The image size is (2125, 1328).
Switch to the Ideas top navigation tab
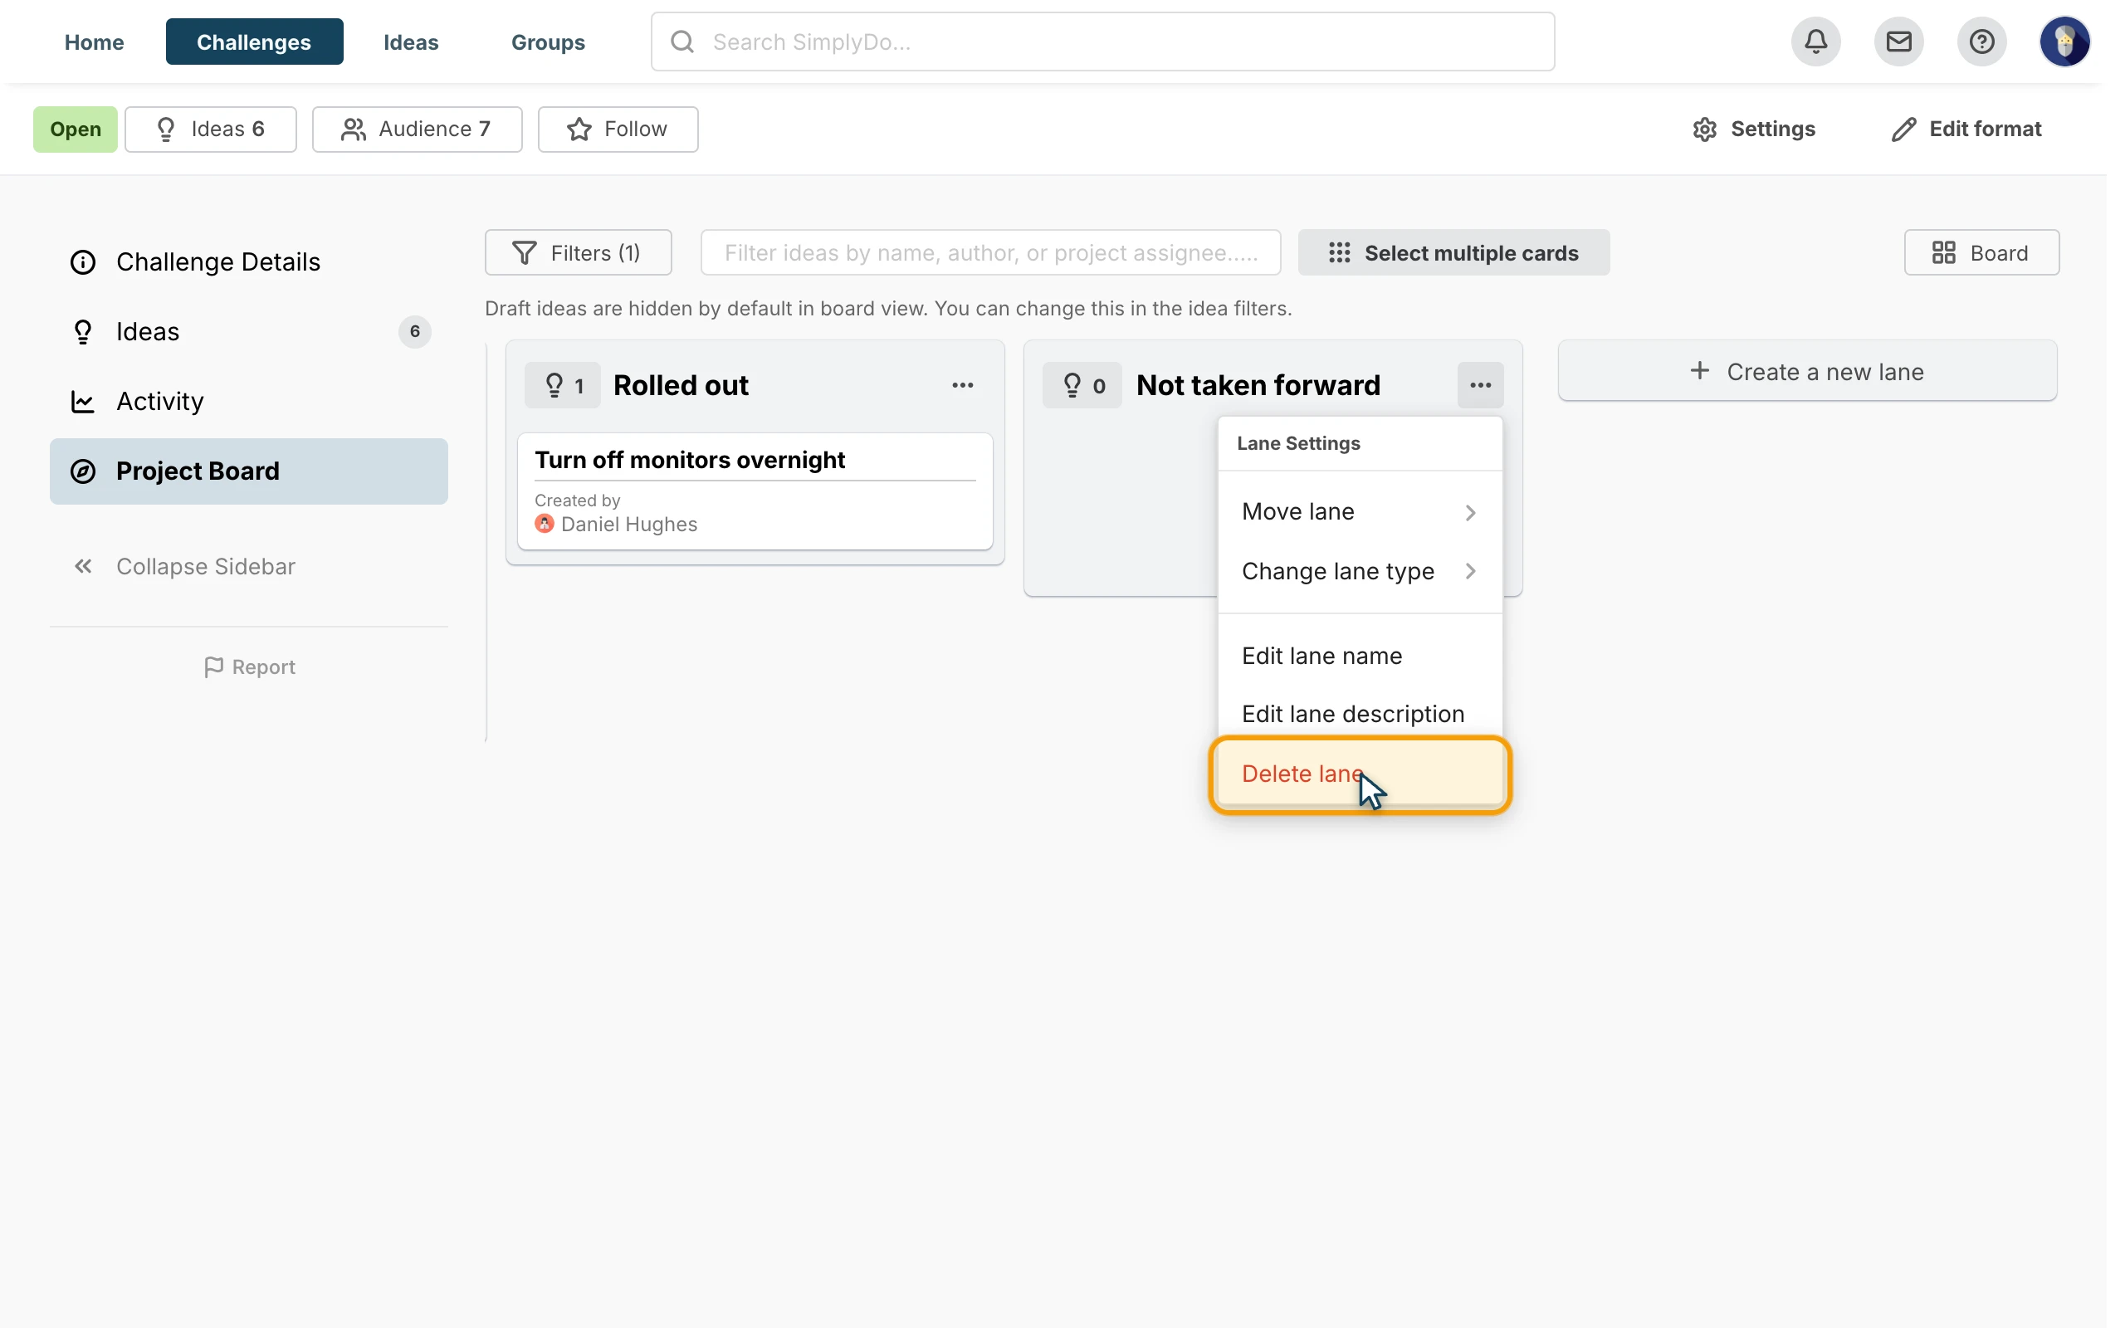[411, 41]
